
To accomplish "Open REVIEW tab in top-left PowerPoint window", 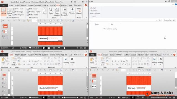I will point(52,5).
